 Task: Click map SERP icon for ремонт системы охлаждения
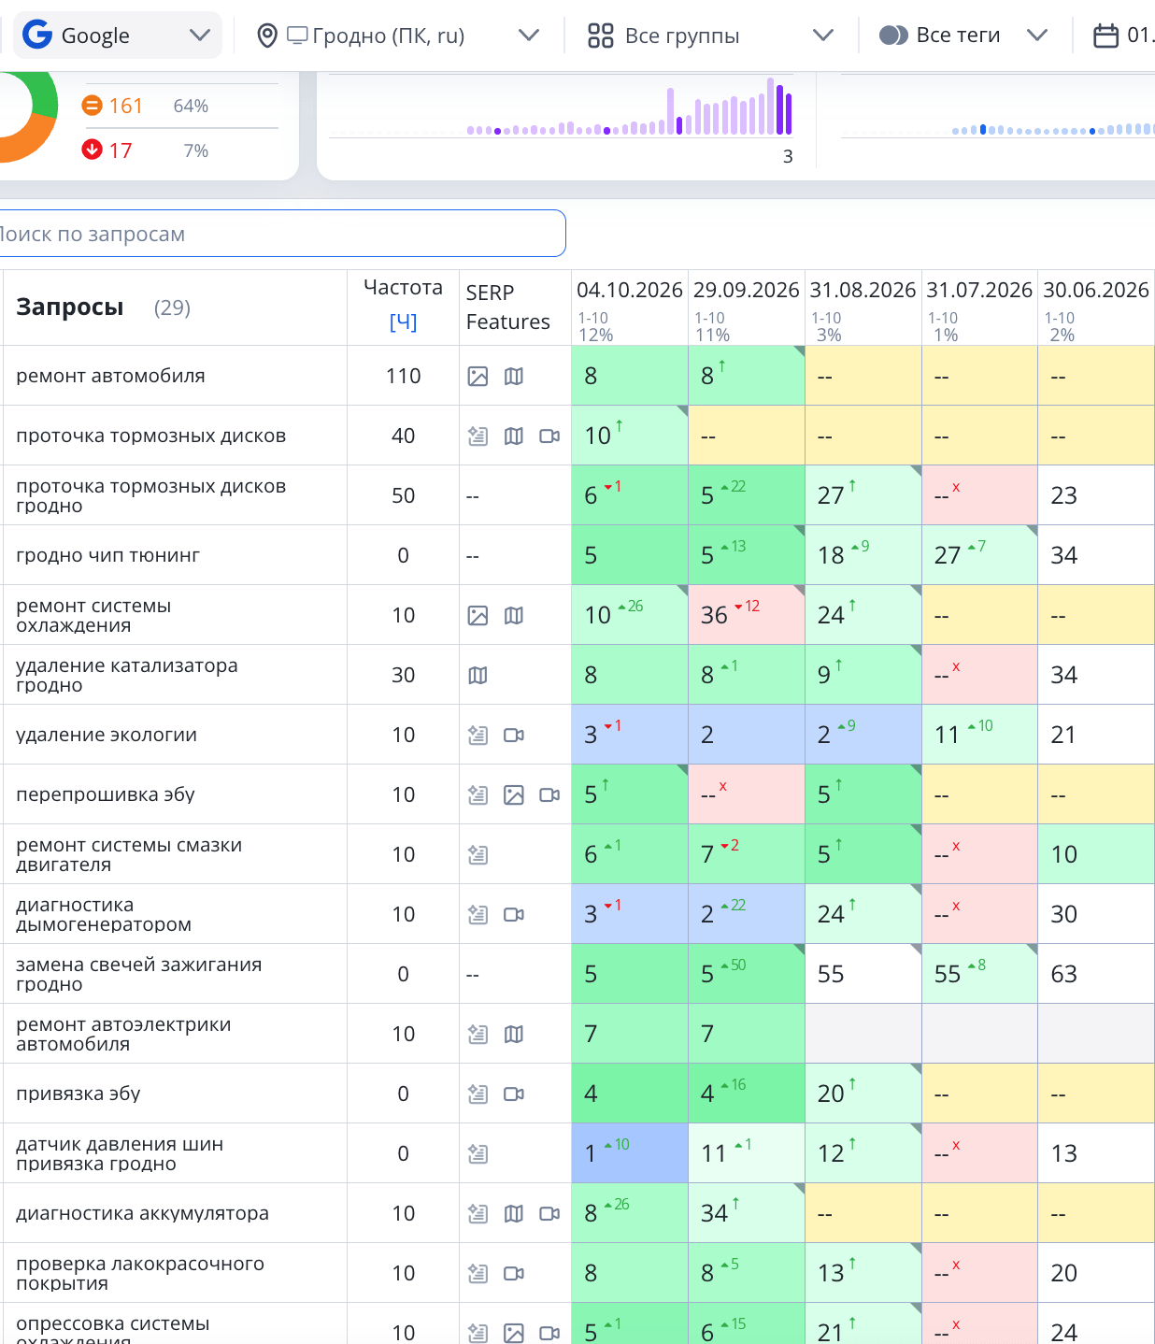[x=514, y=615]
